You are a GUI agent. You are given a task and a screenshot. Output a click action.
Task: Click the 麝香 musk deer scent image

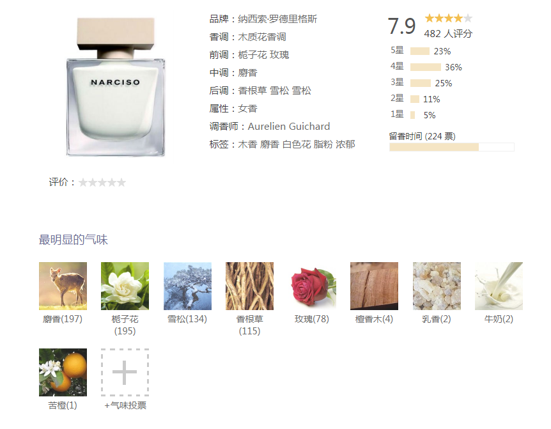[x=63, y=286]
